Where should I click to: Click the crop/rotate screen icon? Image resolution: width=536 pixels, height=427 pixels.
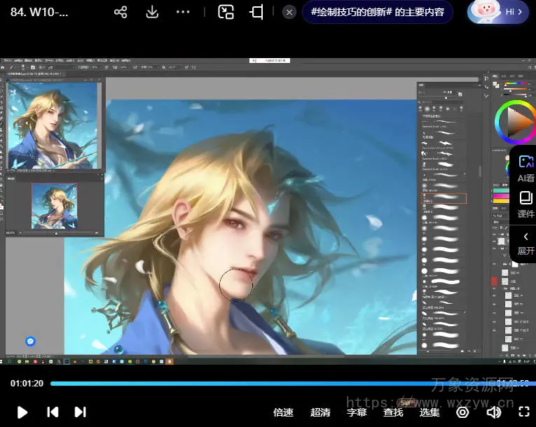coord(256,12)
